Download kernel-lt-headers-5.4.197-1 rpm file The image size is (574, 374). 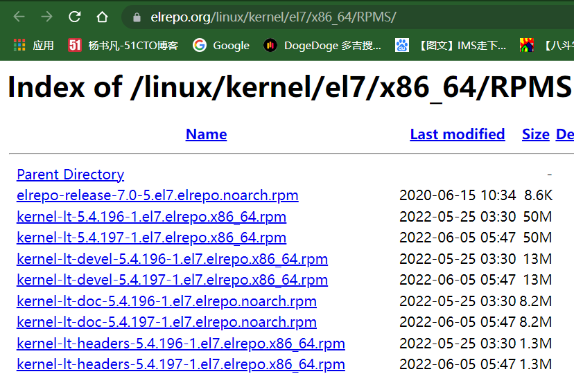(x=181, y=364)
